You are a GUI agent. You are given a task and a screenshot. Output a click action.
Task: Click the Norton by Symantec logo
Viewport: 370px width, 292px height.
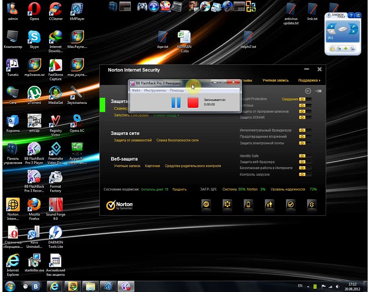tap(119, 205)
